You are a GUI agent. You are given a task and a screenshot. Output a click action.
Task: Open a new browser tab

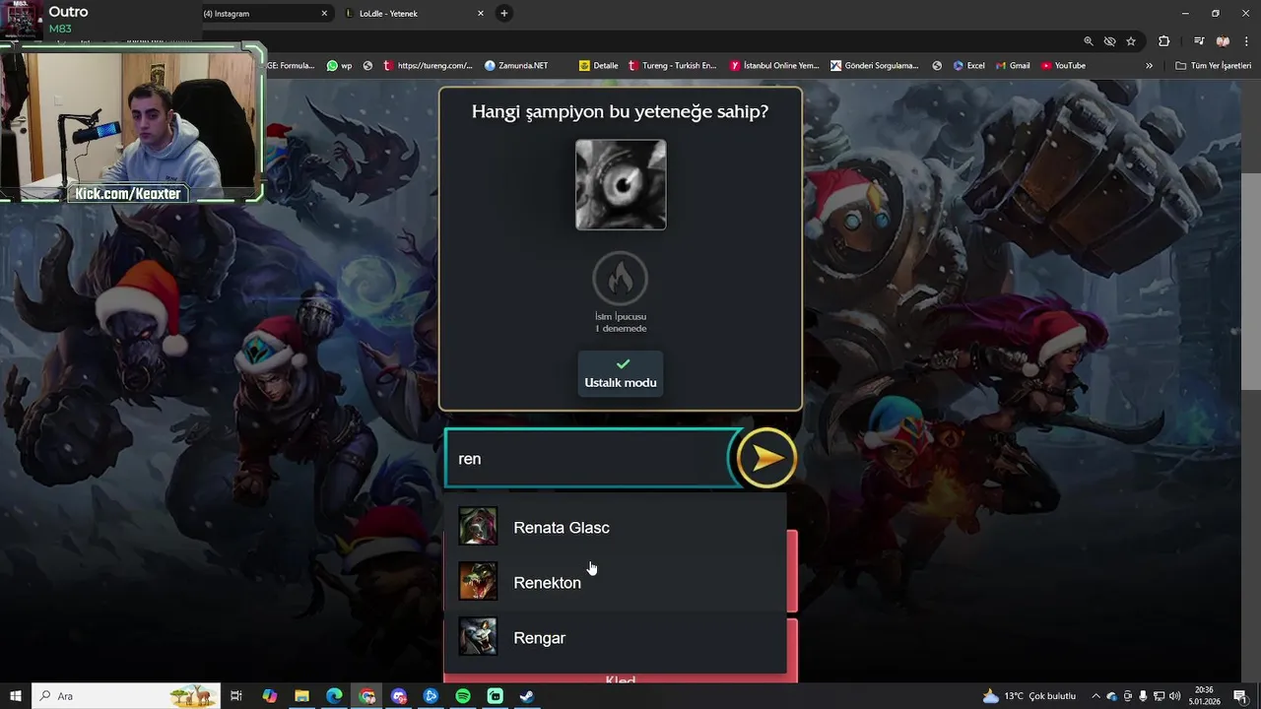pos(504,14)
